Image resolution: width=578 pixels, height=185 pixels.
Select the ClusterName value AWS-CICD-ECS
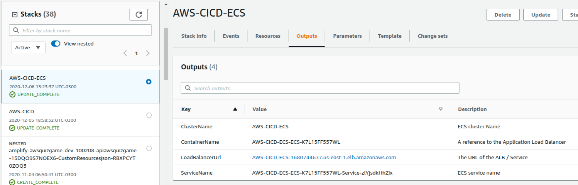pos(270,126)
